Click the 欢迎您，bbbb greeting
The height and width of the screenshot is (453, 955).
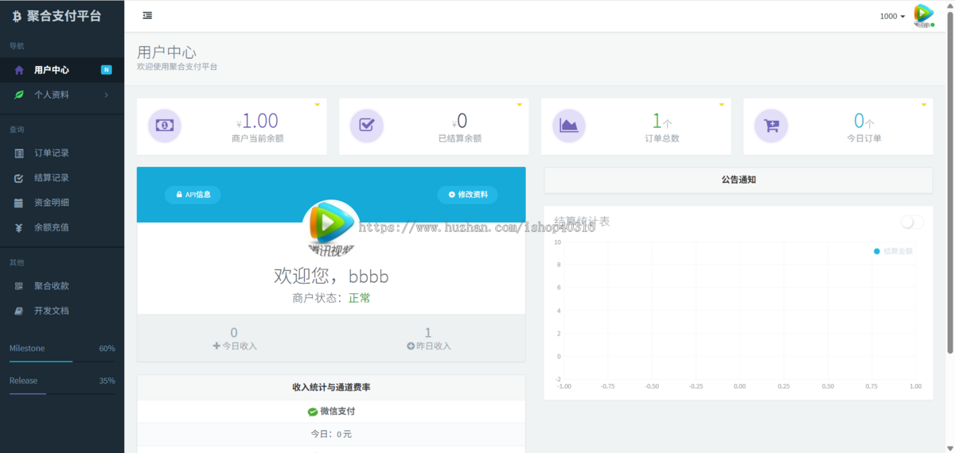pyautogui.click(x=331, y=276)
